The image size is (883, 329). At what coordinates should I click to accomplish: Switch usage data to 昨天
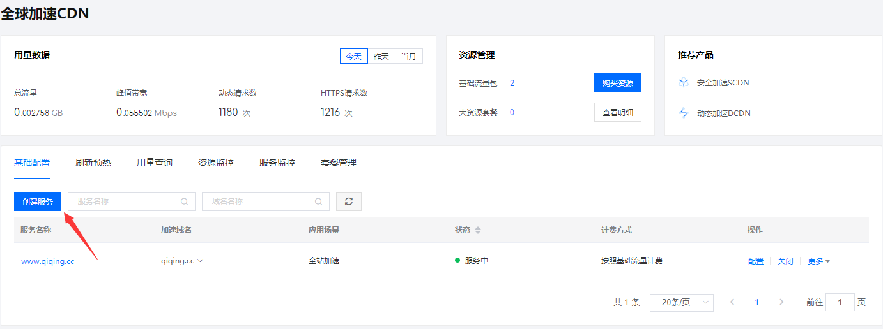click(381, 56)
